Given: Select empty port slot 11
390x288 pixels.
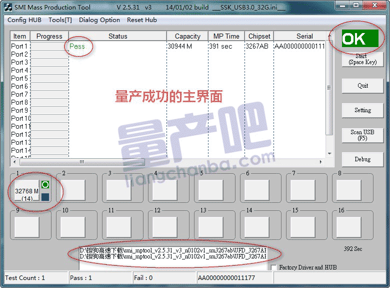Looking at the screenshot, I should 119,227.
